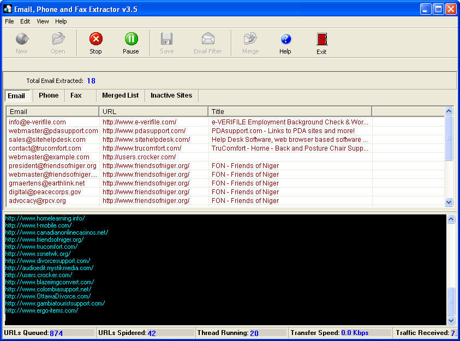The width and height of the screenshot is (460, 341).
Task: View the Merged List tab
Action: [120, 95]
